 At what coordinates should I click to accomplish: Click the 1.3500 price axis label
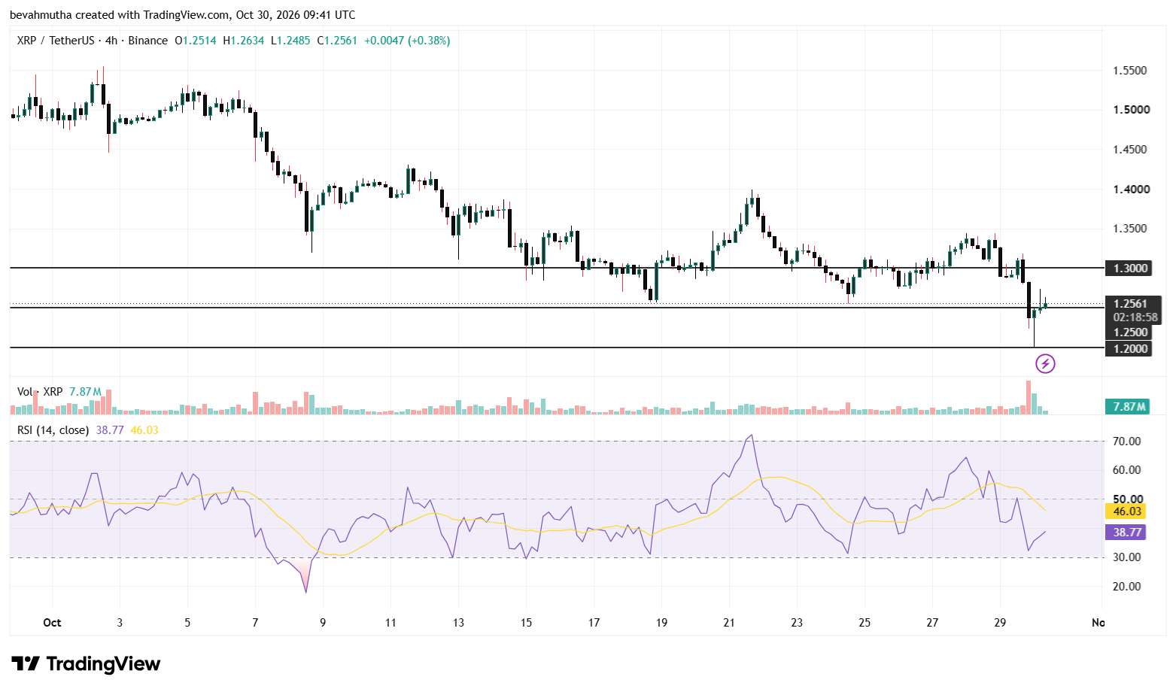tap(1130, 229)
